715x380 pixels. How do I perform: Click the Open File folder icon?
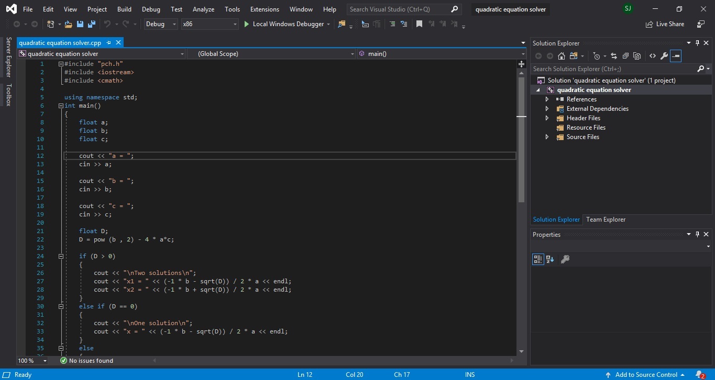point(69,24)
